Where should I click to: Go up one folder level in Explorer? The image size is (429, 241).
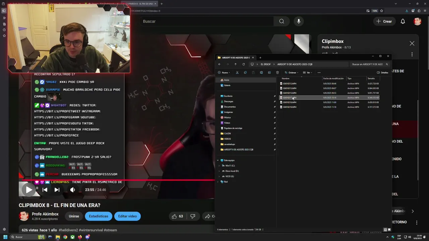236,64
